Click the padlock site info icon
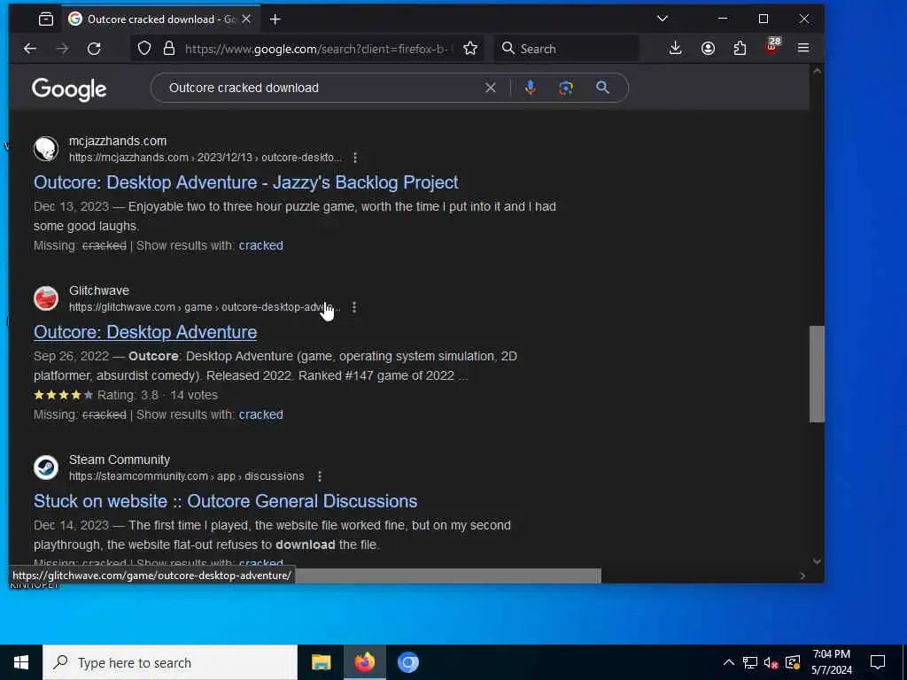Image resolution: width=907 pixels, height=680 pixels. point(169,49)
